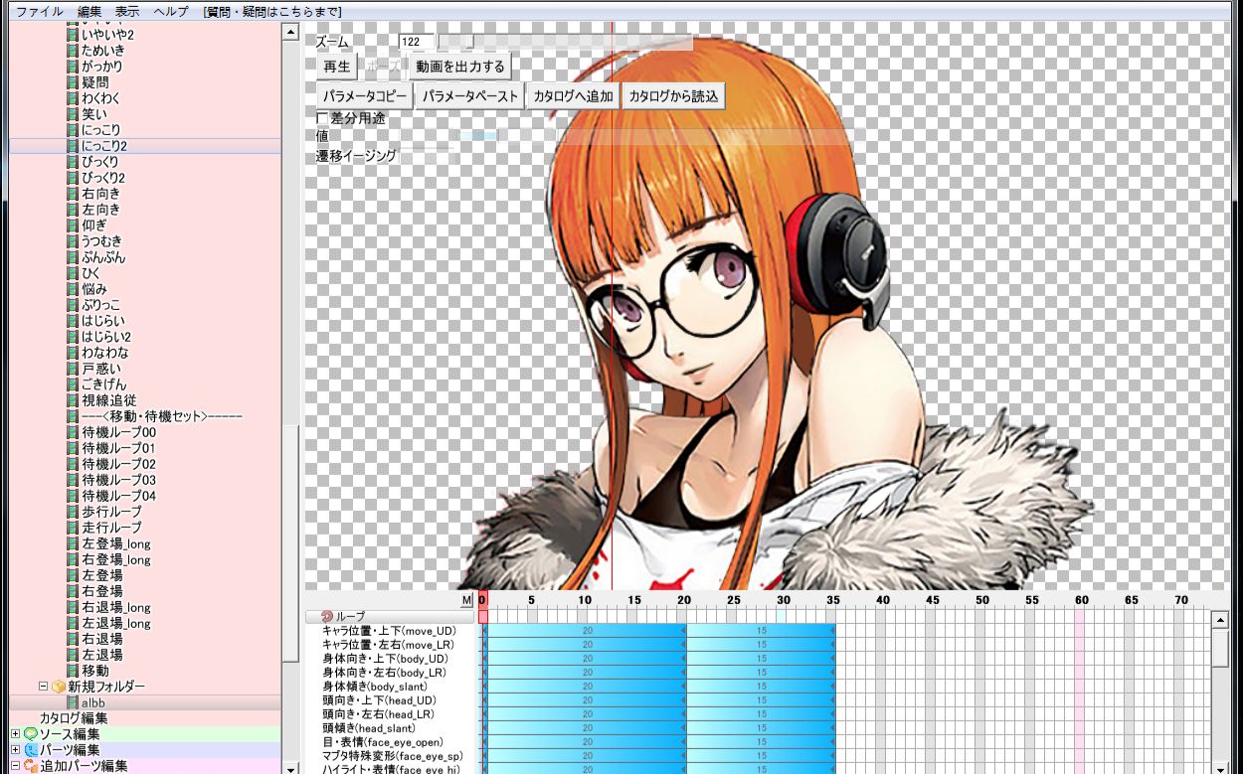This screenshot has width=1243, height=774.
Task: Click the ループ track header
Action: (391, 617)
